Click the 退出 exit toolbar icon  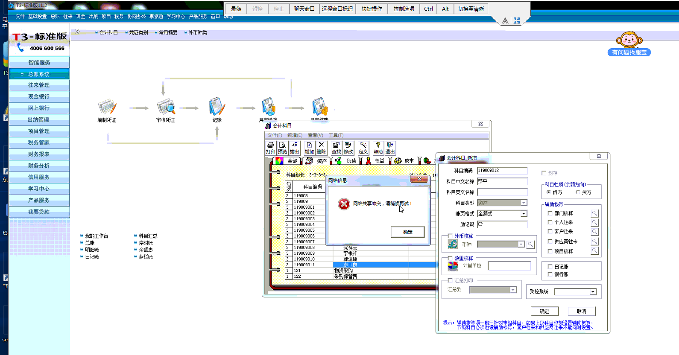tap(390, 148)
